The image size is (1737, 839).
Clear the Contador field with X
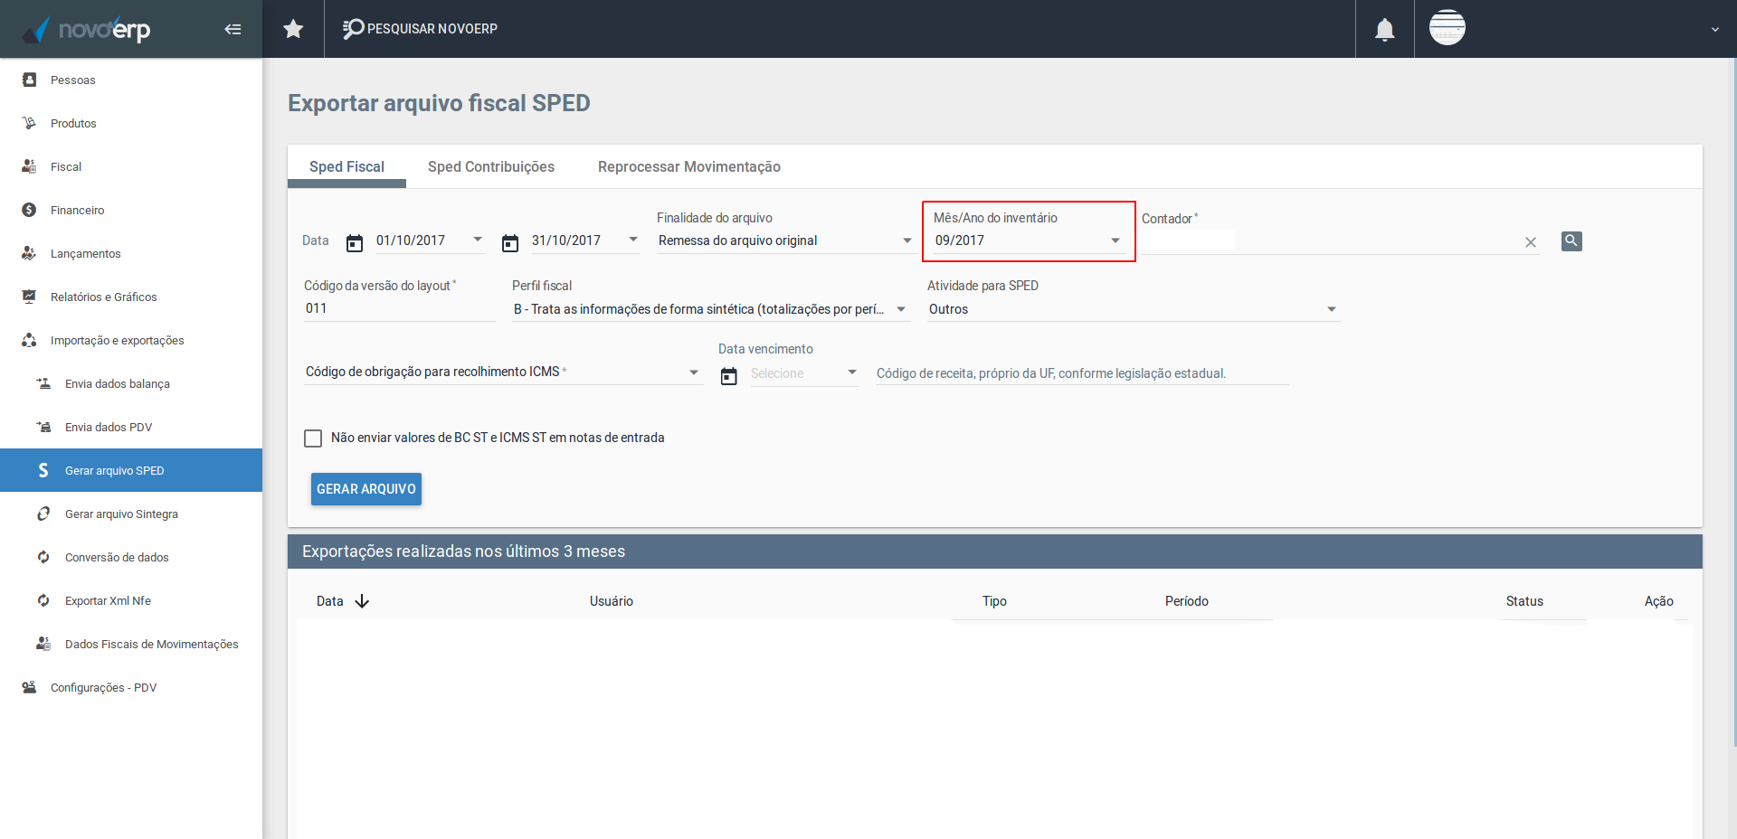(x=1531, y=242)
